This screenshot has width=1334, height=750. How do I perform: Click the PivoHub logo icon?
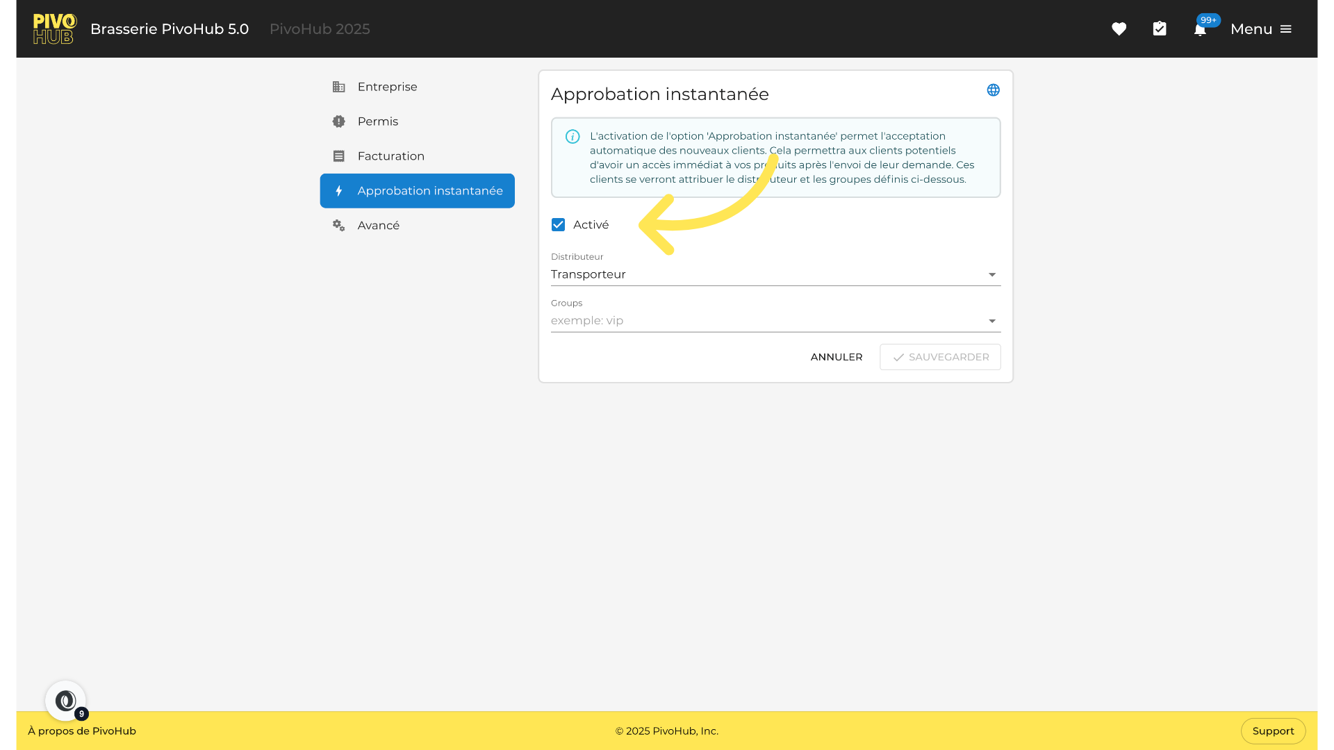click(x=54, y=29)
